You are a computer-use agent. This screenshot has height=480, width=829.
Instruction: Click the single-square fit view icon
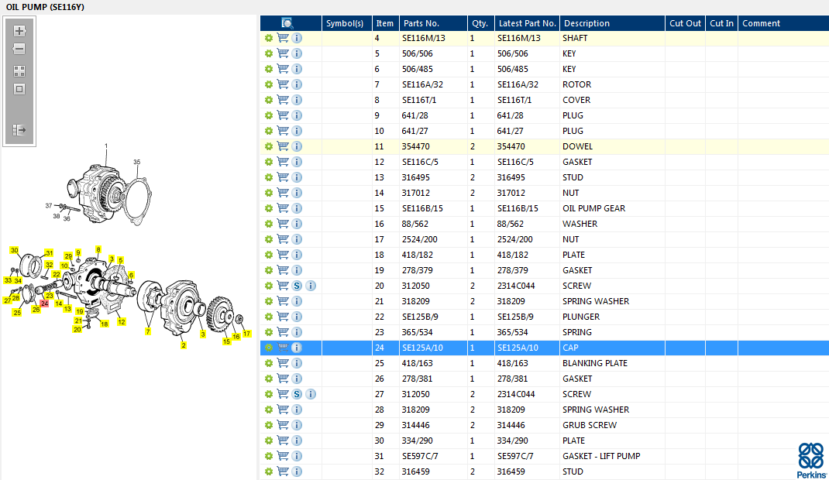pos(19,89)
